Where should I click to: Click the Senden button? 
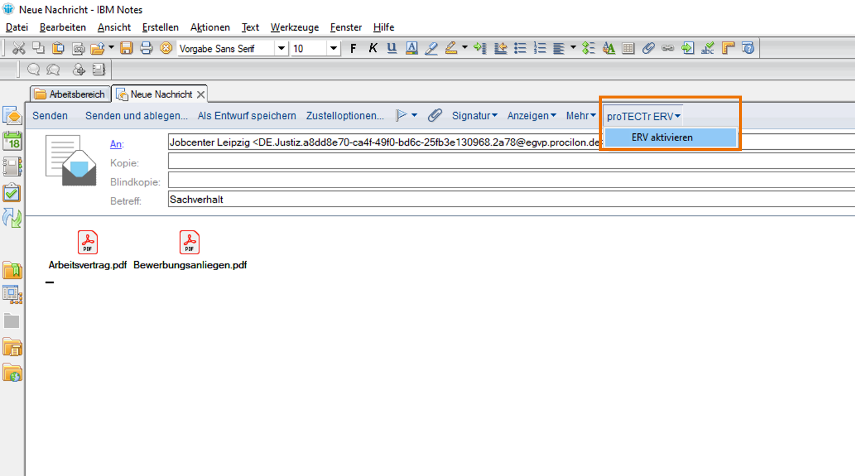[x=50, y=116]
